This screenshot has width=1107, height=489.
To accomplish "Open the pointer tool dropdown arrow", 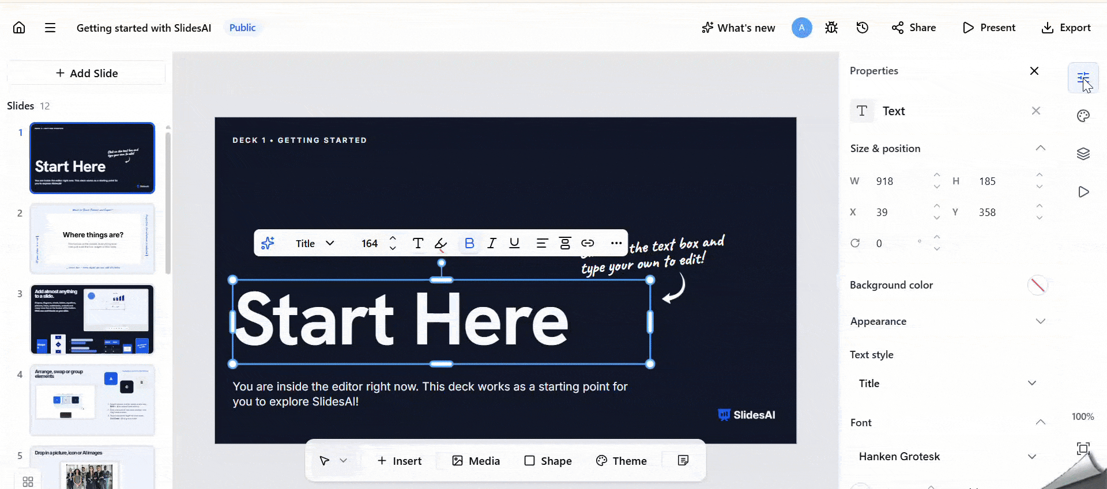I will 344,460.
